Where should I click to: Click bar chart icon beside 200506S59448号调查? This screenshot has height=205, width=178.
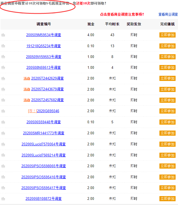click(3, 122)
